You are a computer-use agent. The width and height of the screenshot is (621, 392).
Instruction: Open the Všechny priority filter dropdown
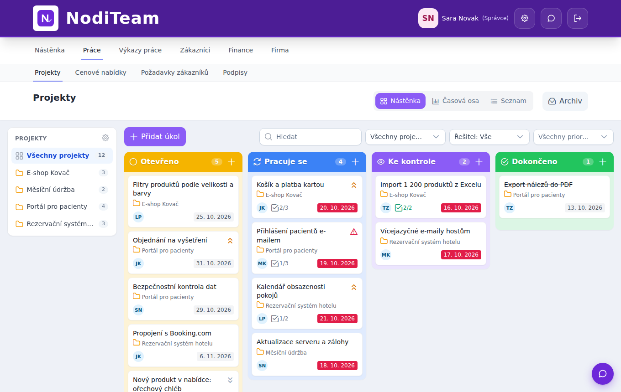pyautogui.click(x=574, y=137)
